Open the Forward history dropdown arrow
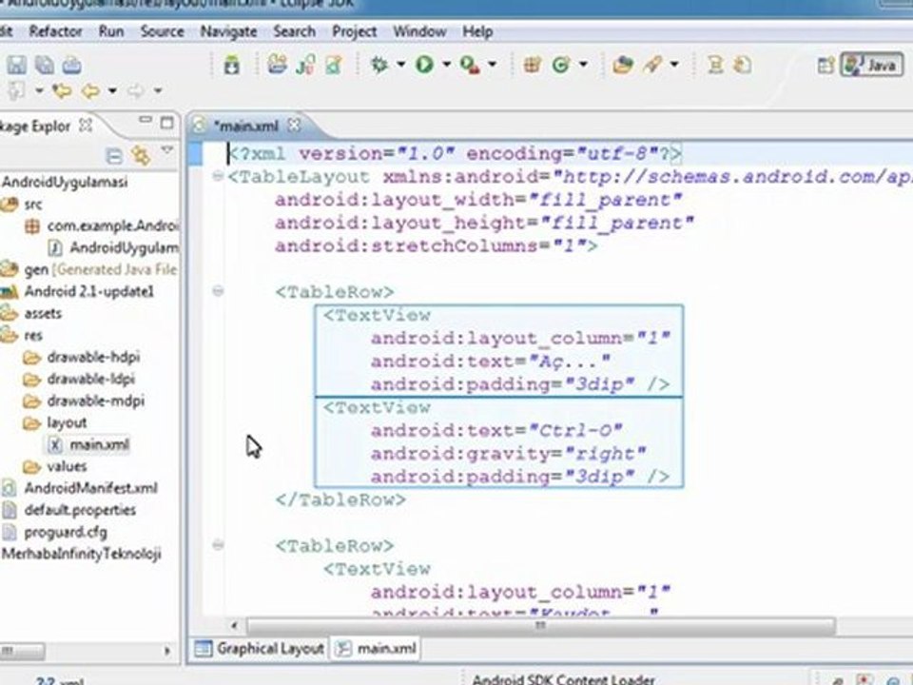 point(157,91)
